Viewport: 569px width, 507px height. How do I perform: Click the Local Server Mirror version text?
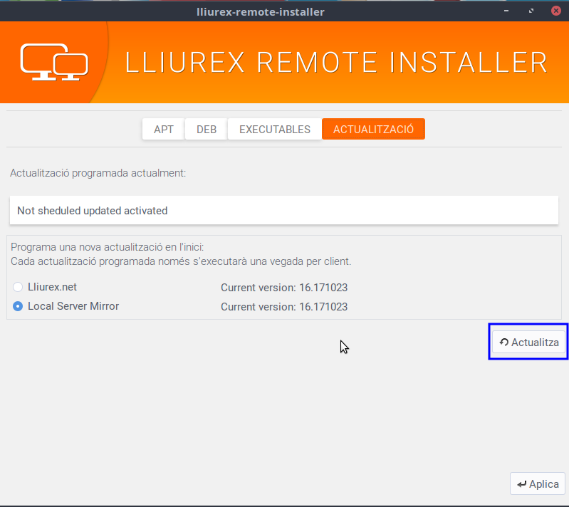tap(283, 307)
